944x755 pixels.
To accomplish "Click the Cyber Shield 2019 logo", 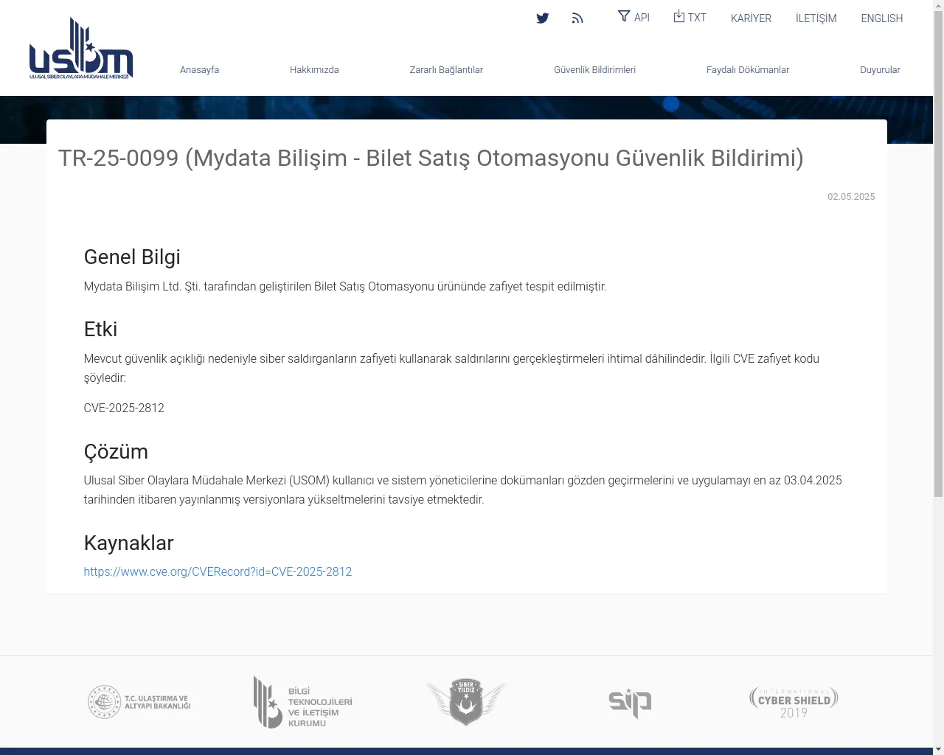I will 794,702.
